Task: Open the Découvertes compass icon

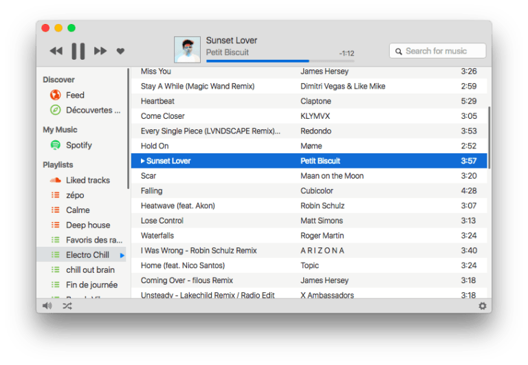Action: (56, 110)
